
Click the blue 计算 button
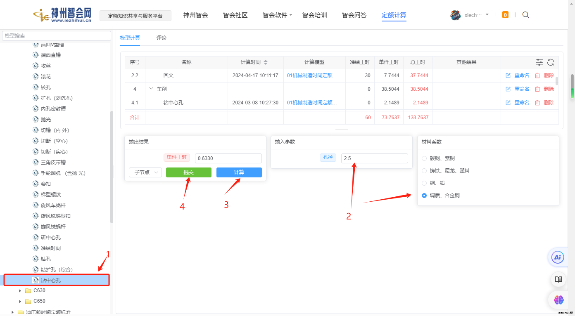239,172
